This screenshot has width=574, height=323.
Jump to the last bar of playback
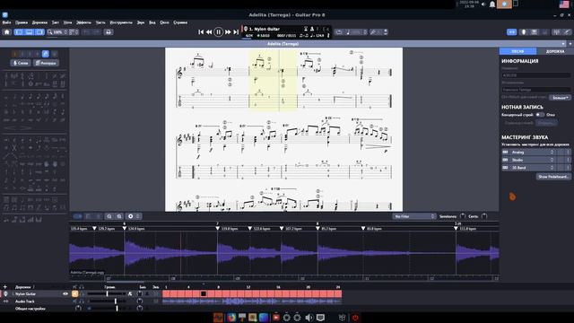(236, 32)
